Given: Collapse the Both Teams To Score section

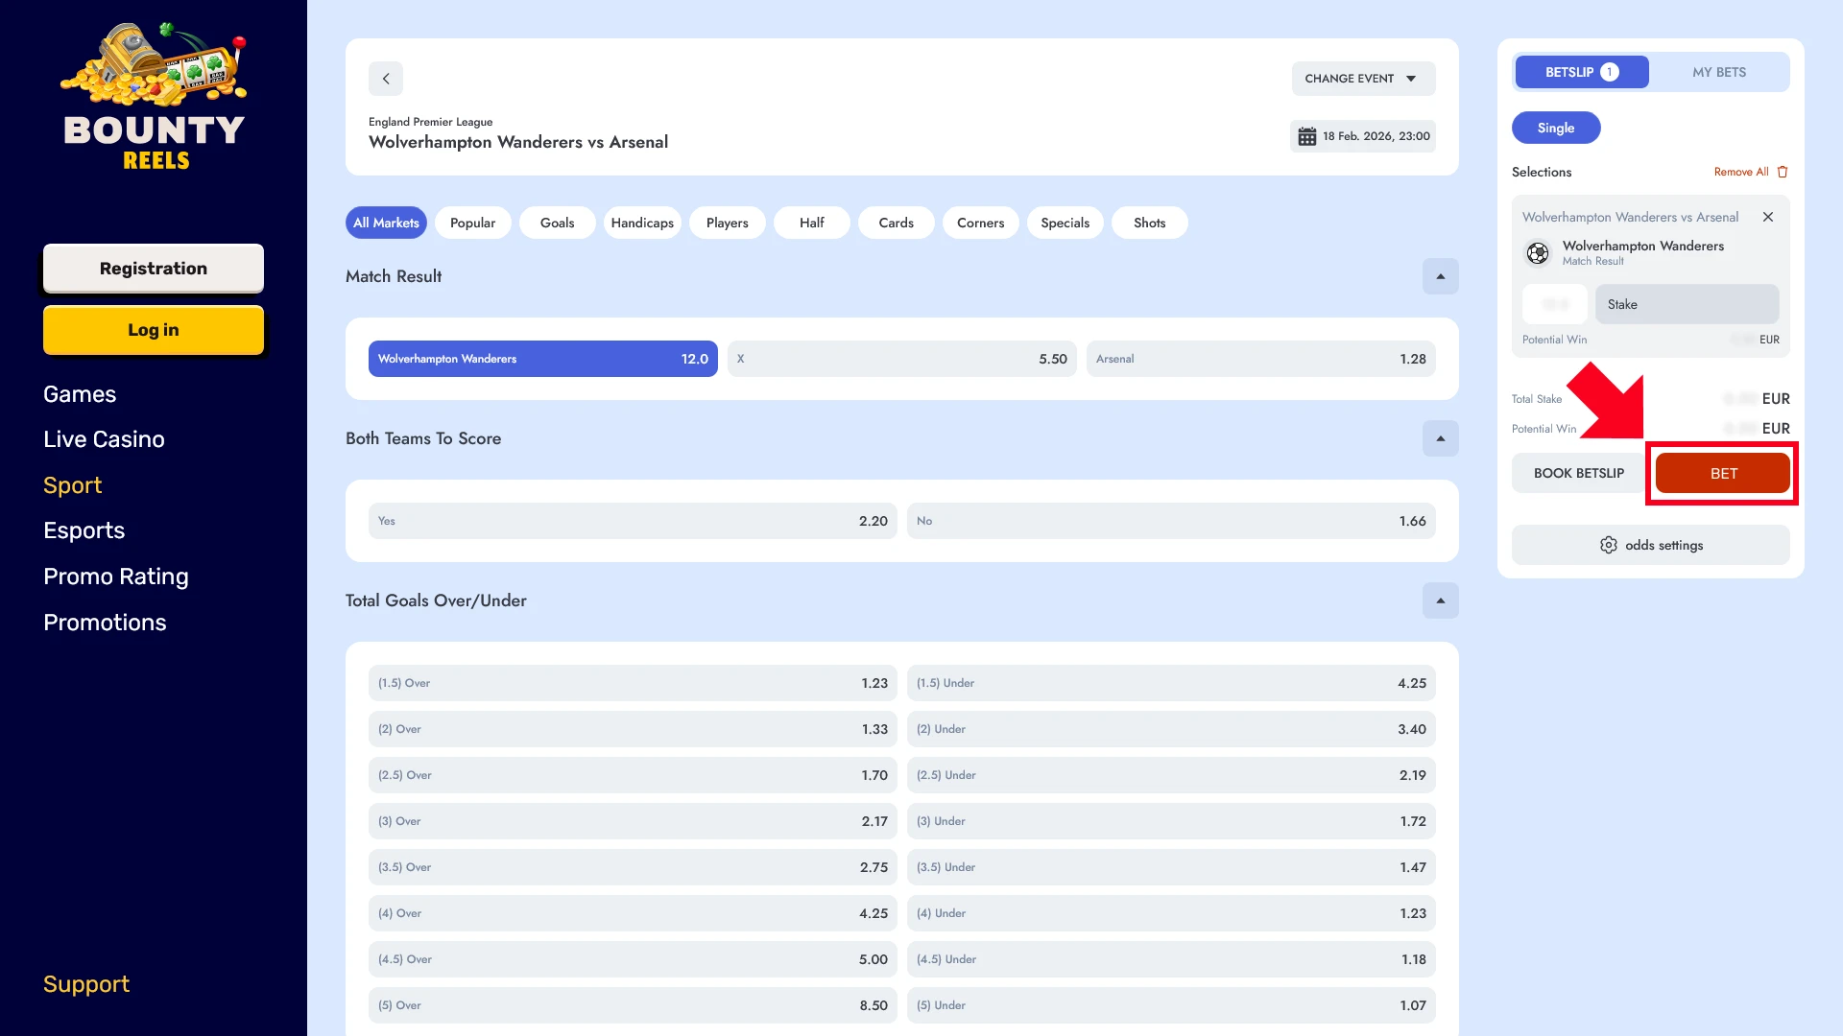Looking at the screenshot, I should [1440, 438].
